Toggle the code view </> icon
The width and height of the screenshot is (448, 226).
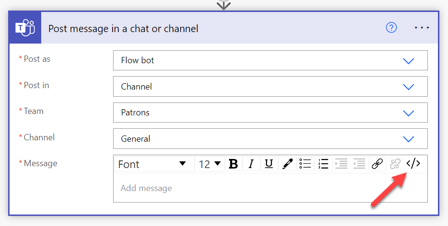coord(413,164)
